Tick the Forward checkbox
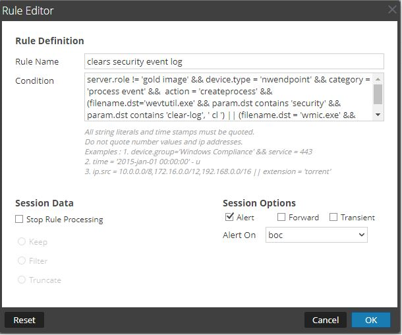402x335 pixels. (x=281, y=217)
